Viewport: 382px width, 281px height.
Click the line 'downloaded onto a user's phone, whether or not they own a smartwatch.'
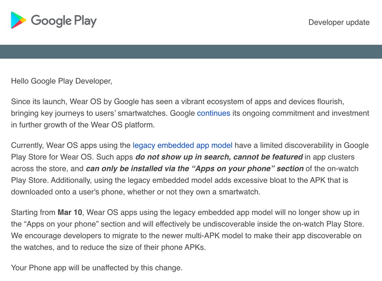136,192
